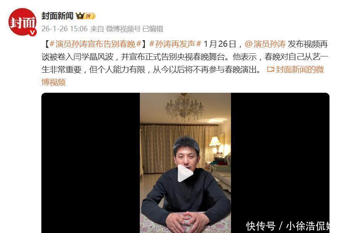Screen dimensions: 338x233
Task: Click the 微博视频号 source link
Action: point(123,29)
